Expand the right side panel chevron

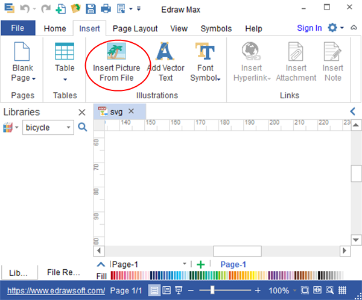pos(352,111)
